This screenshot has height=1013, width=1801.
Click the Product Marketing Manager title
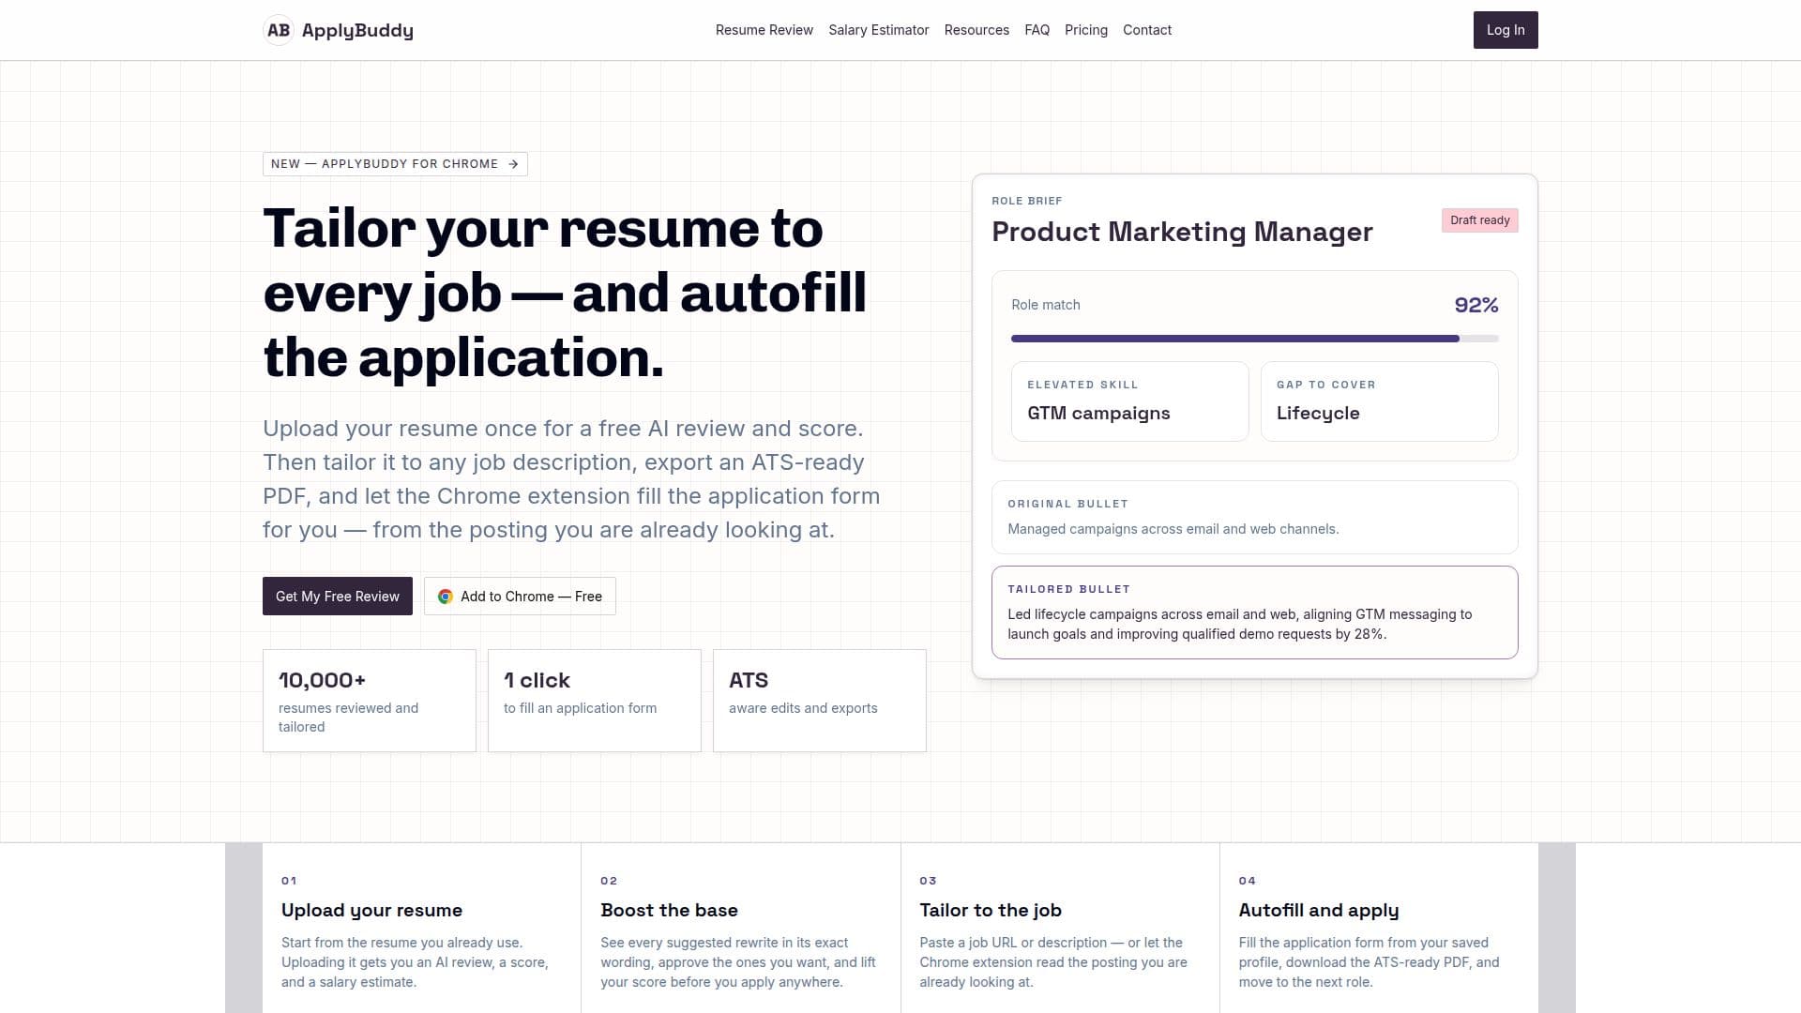pos(1182,232)
